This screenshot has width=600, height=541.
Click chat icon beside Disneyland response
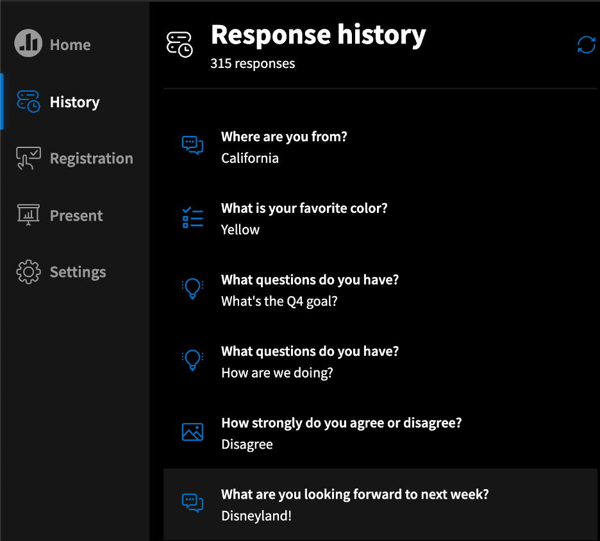tap(192, 503)
